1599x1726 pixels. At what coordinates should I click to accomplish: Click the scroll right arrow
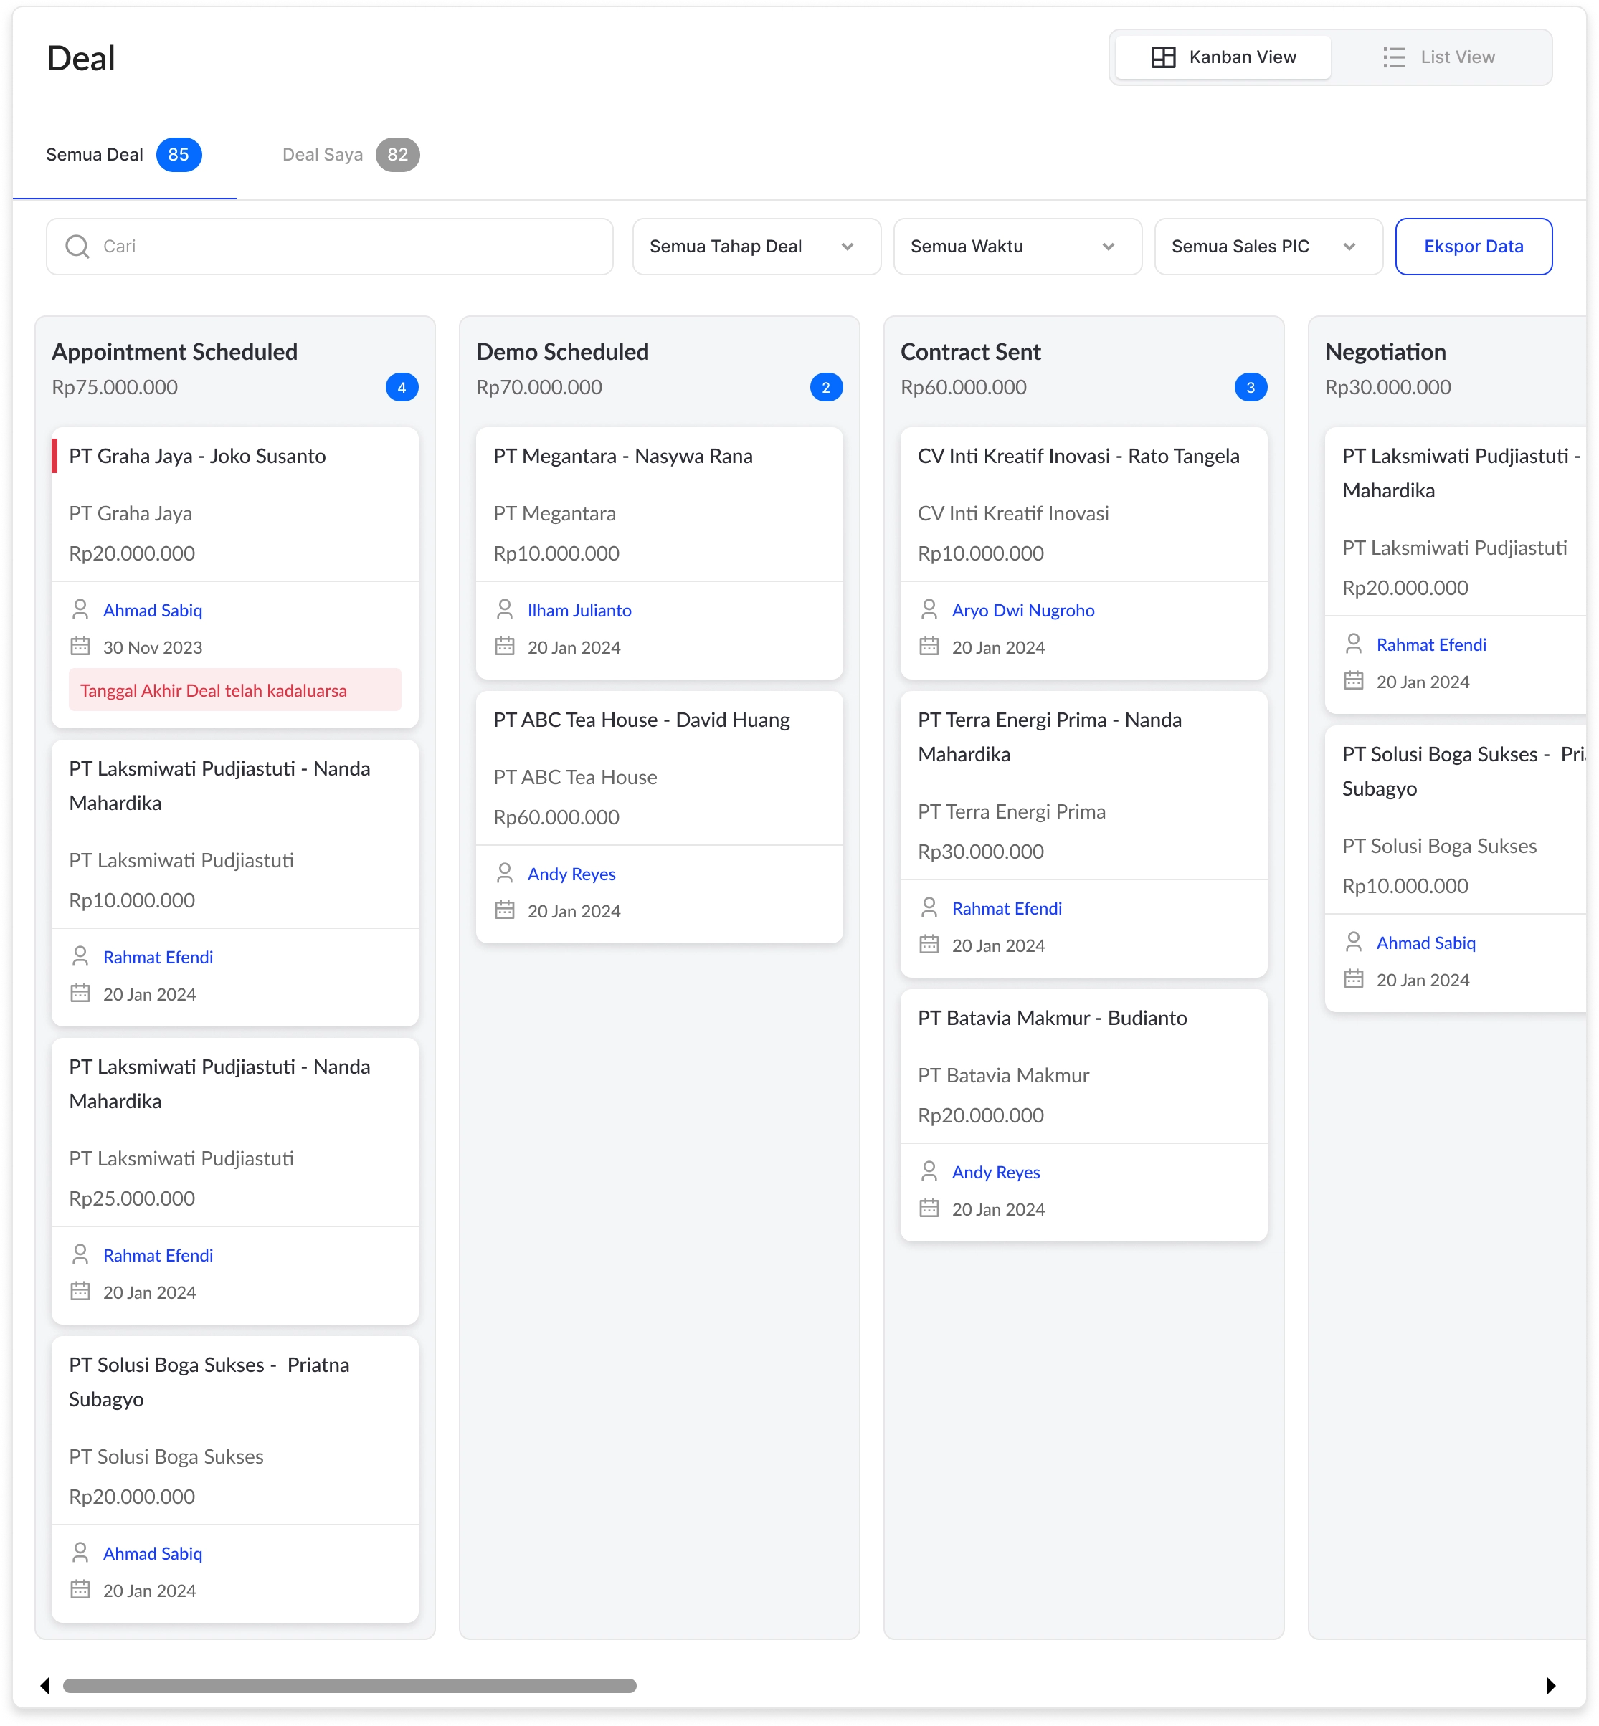tap(1550, 1685)
